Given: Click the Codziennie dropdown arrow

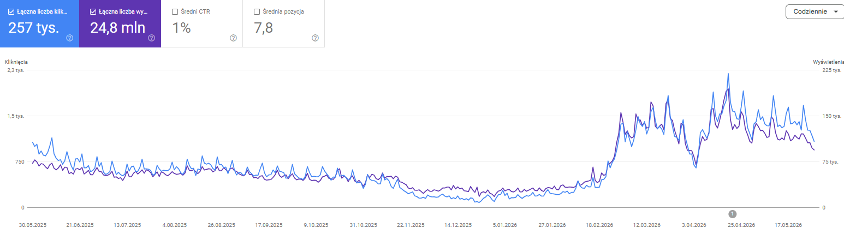Looking at the screenshot, I should [836, 12].
